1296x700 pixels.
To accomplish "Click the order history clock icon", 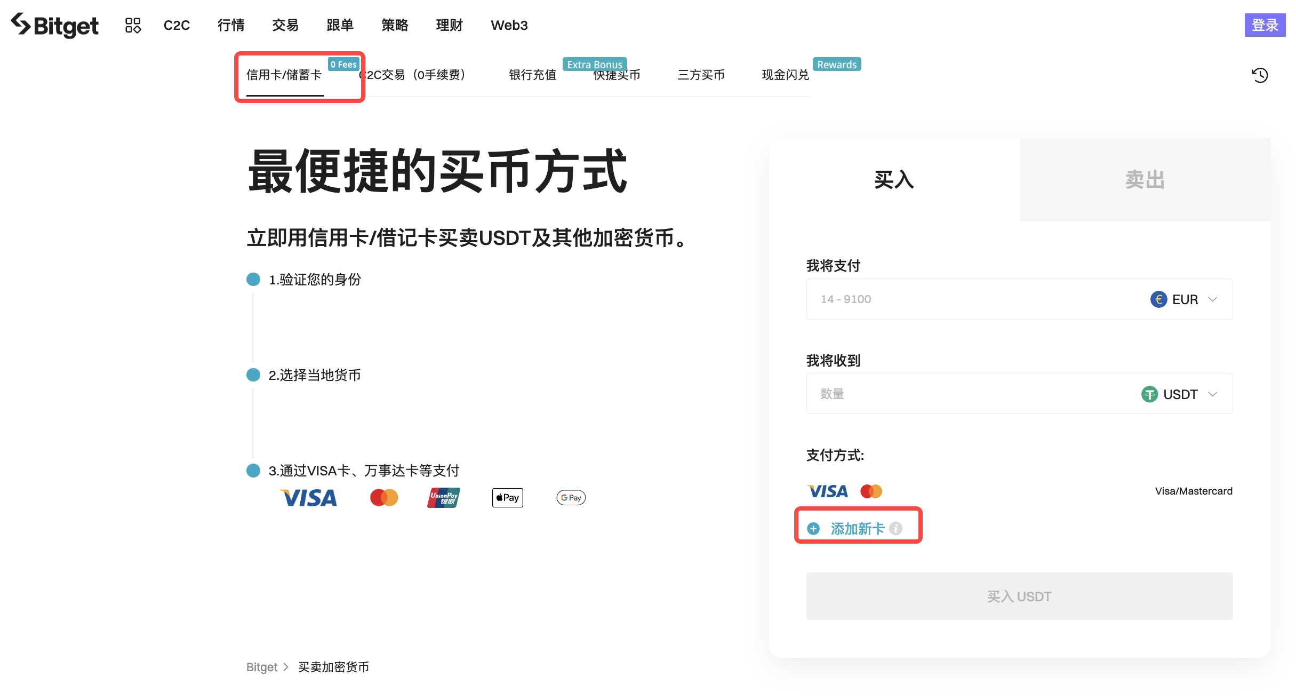I will [1260, 75].
